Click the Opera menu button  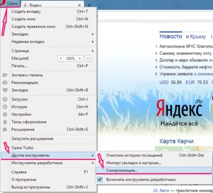(x=10, y=4)
